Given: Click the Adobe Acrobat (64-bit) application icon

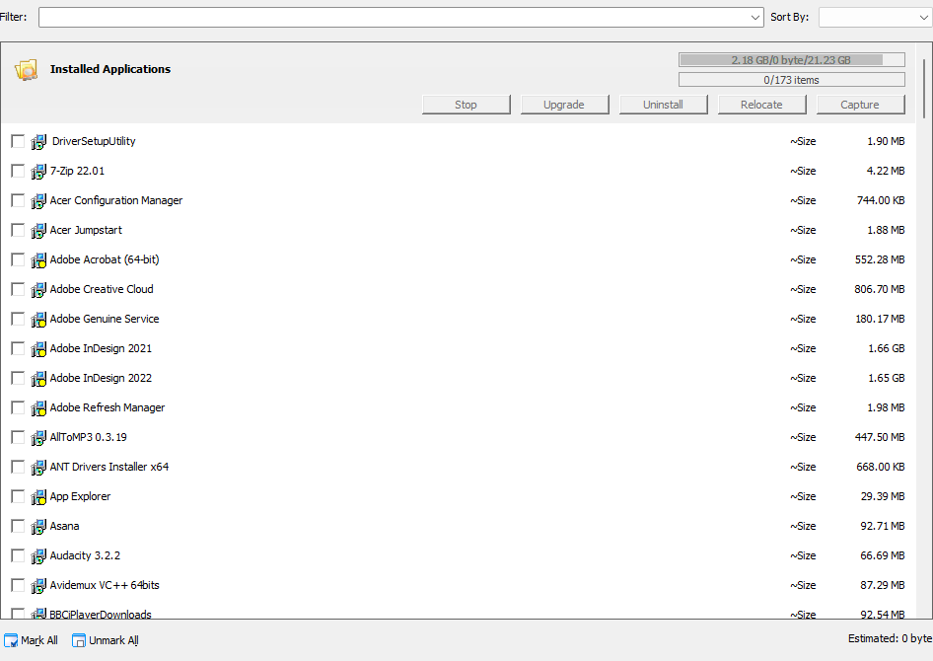Looking at the screenshot, I should point(38,258).
